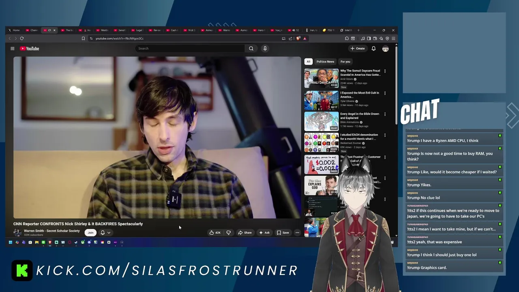Click the Create button

coord(358,48)
